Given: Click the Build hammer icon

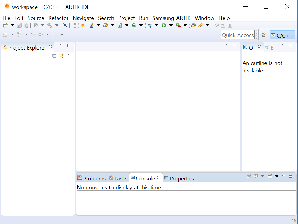Looking at the screenshot, I should click(x=50, y=25).
